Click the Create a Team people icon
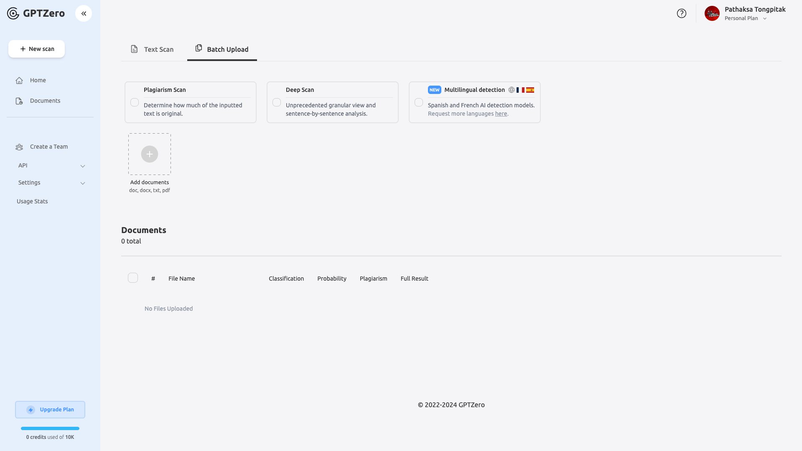This screenshot has width=802, height=451. coord(19,147)
